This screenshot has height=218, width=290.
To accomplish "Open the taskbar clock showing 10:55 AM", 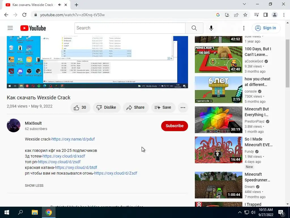I will pyautogui.click(x=266, y=212).
